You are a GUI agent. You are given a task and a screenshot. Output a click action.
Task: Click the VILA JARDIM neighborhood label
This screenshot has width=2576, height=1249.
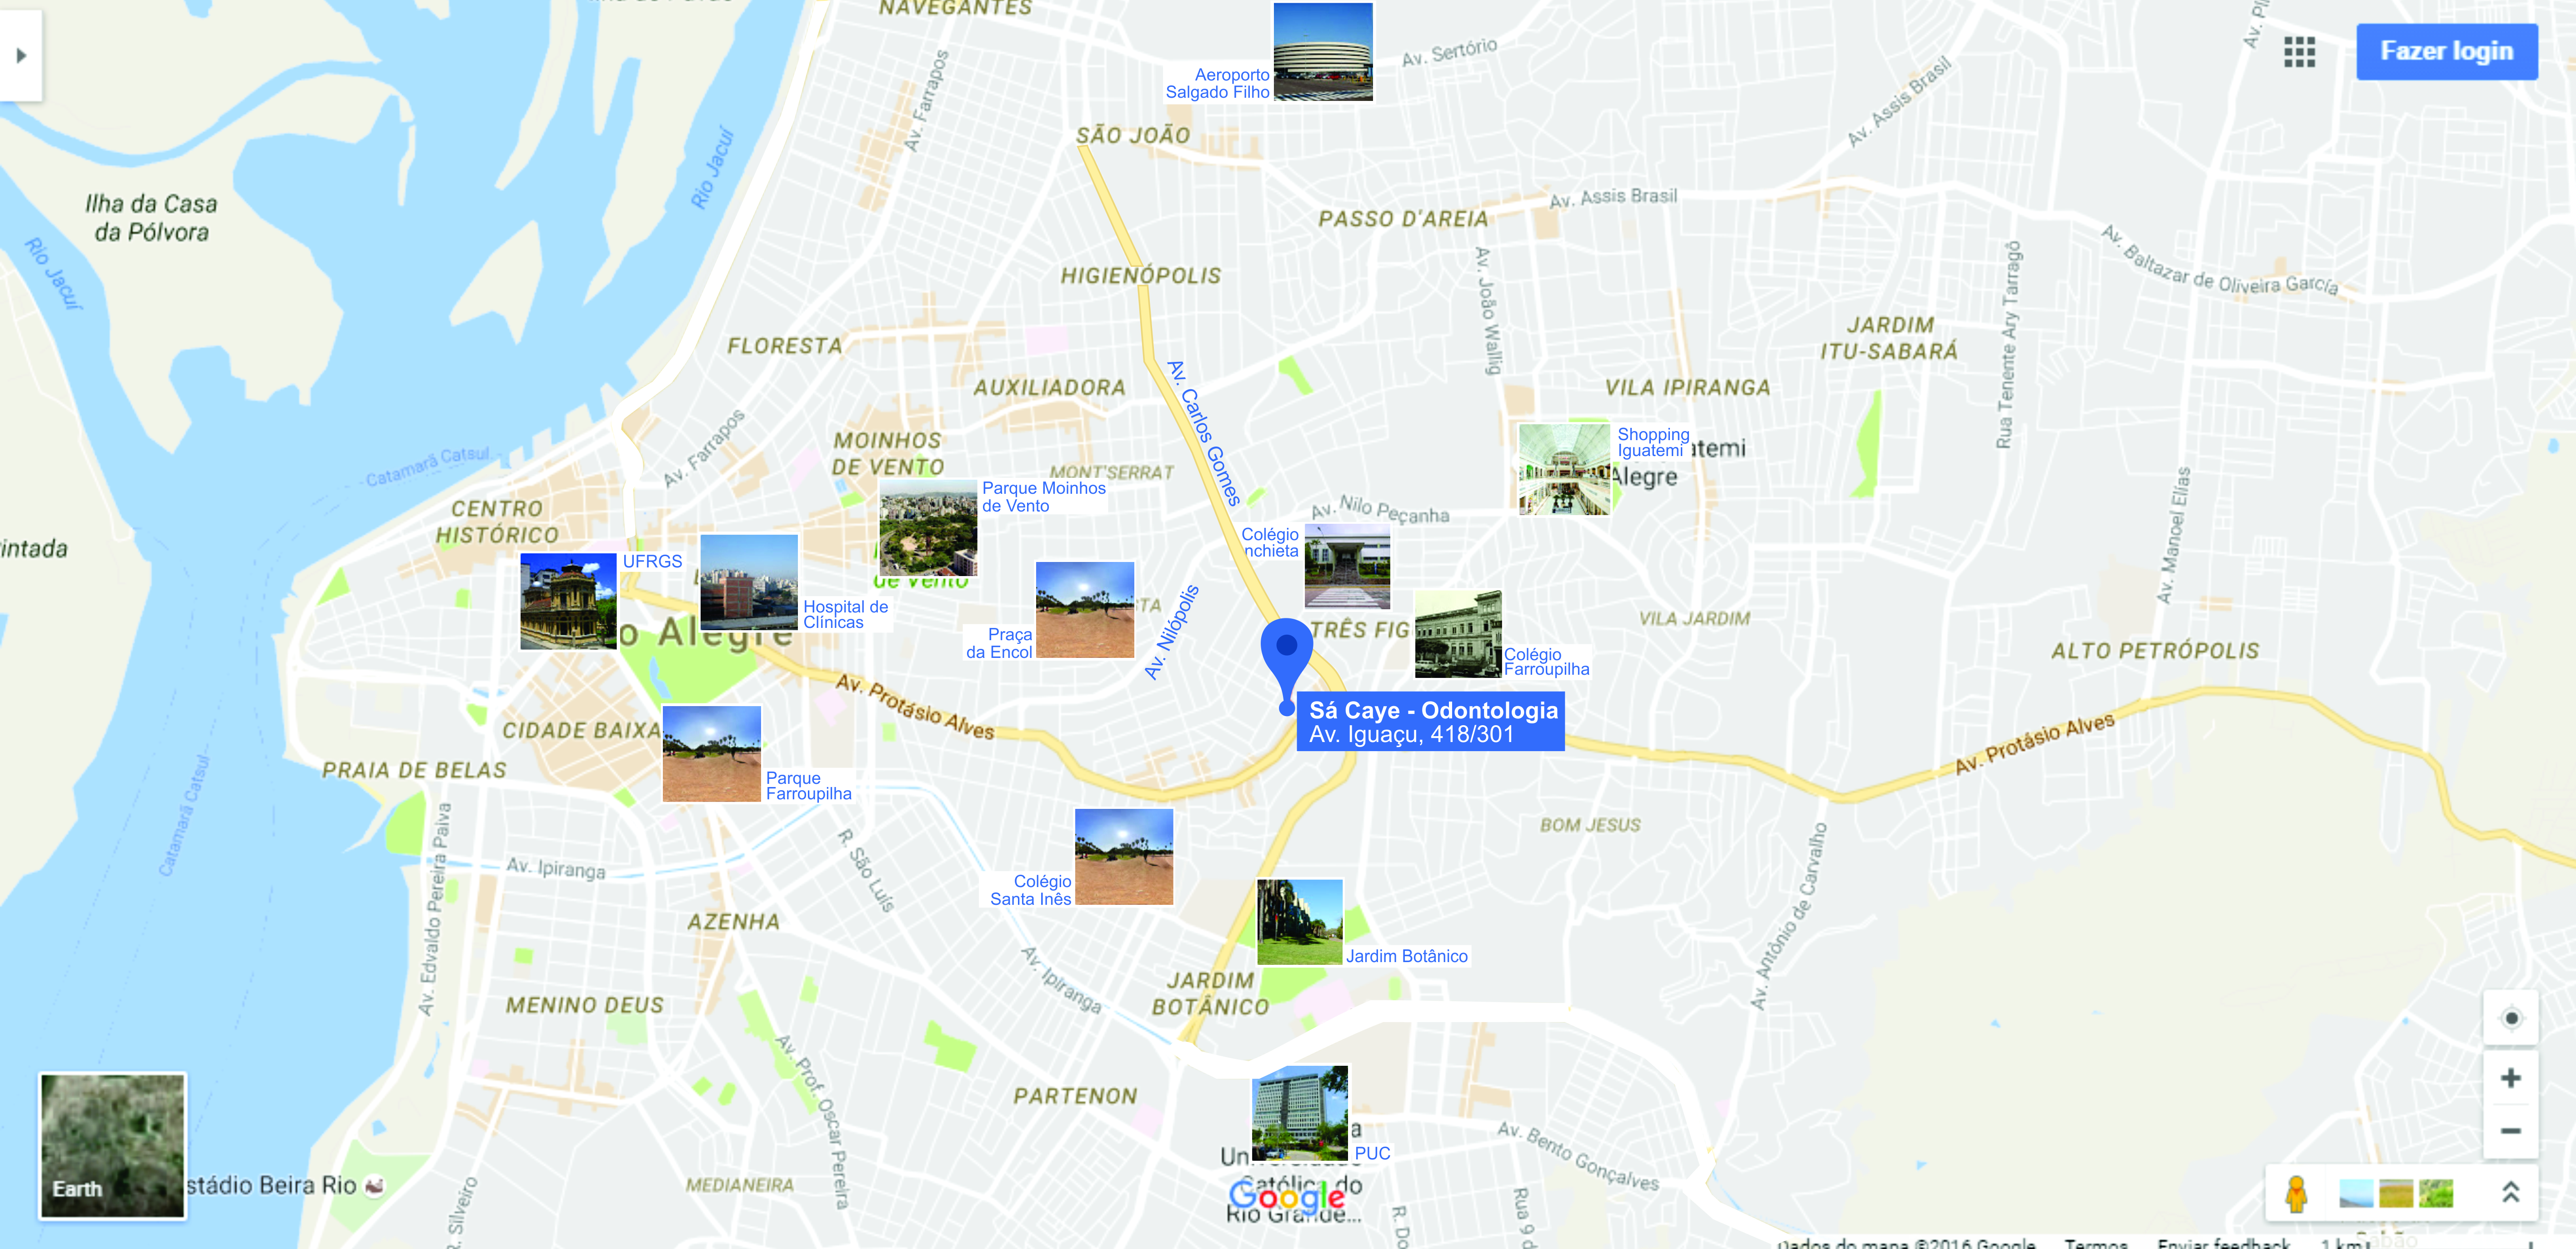tap(1694, 619)
